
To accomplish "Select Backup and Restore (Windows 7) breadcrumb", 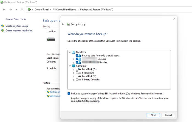I will (x=97, y=9).
